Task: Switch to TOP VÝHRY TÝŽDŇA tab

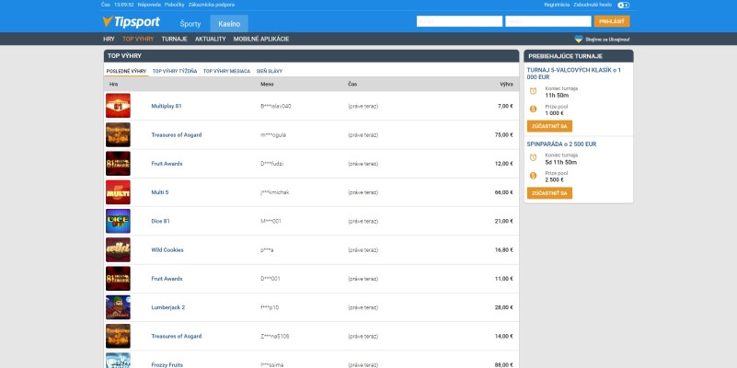Action: (x=175, y=72)
